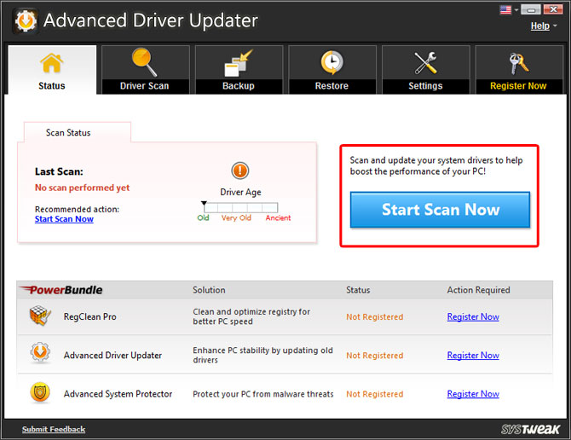
Task: Click Register Now for Advanced Driver Updater
Action: pos(473,355)
